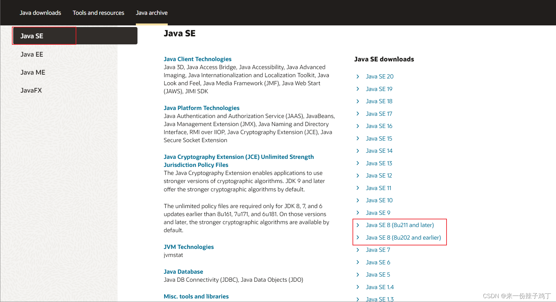The image size is (556, 302).
Task: Click the chevron beside Java SE 14
Action: (x=358, y=151)
